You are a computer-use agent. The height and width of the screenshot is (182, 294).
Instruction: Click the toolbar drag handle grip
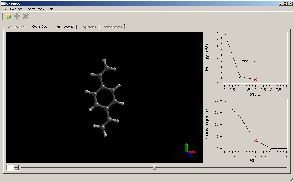click(x=3, y=17)
